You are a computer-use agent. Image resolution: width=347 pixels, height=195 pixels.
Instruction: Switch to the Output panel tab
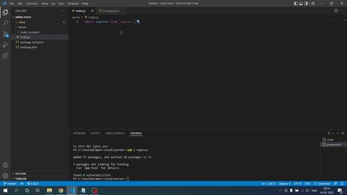95,133
